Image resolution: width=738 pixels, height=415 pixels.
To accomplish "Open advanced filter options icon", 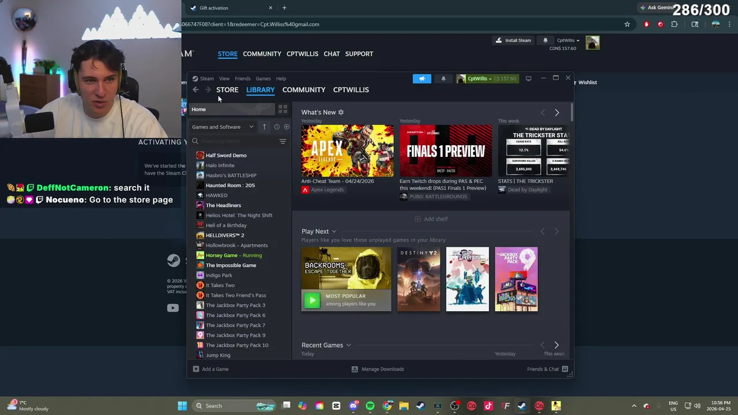I will (x=283, y=141).
